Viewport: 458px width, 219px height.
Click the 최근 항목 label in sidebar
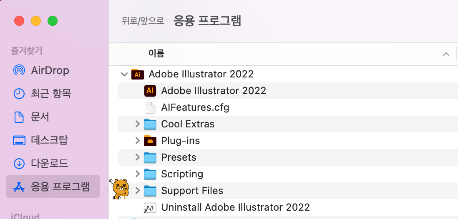[51, 94]
